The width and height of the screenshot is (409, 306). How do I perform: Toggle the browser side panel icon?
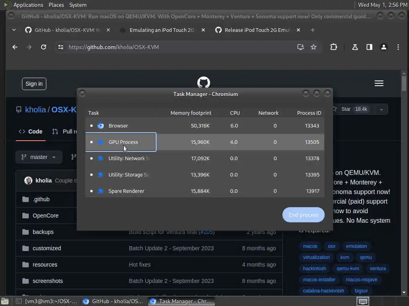[x=369, y=47]
